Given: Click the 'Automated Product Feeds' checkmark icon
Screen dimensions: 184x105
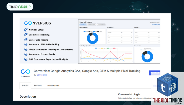Looking at the screenshot, I should tap(26, 54).
